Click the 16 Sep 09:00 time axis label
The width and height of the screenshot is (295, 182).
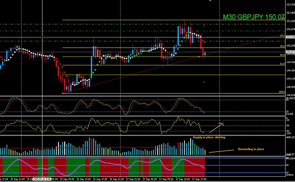(x=67, y=179)
